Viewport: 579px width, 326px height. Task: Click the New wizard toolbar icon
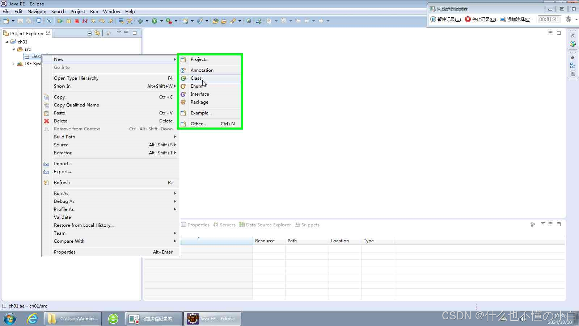(6, 21)
